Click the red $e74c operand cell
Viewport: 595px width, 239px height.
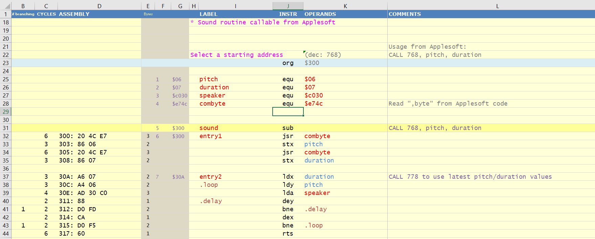coord(314,104)
